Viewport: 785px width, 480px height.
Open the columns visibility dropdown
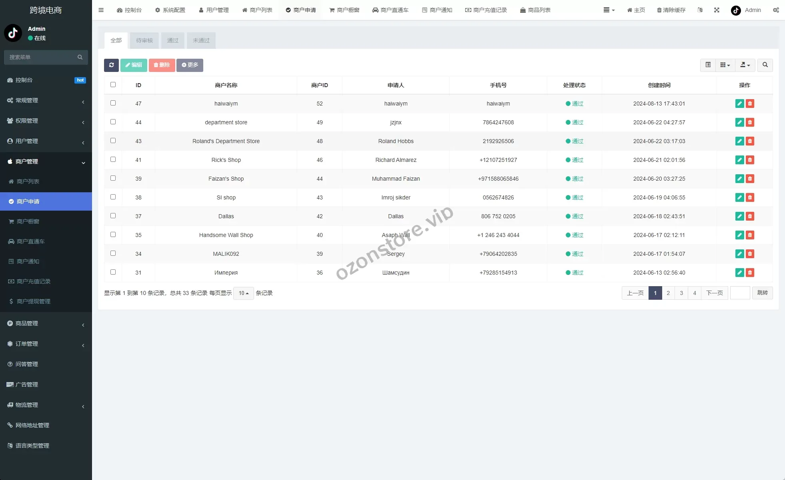click(x=725, y=65)
